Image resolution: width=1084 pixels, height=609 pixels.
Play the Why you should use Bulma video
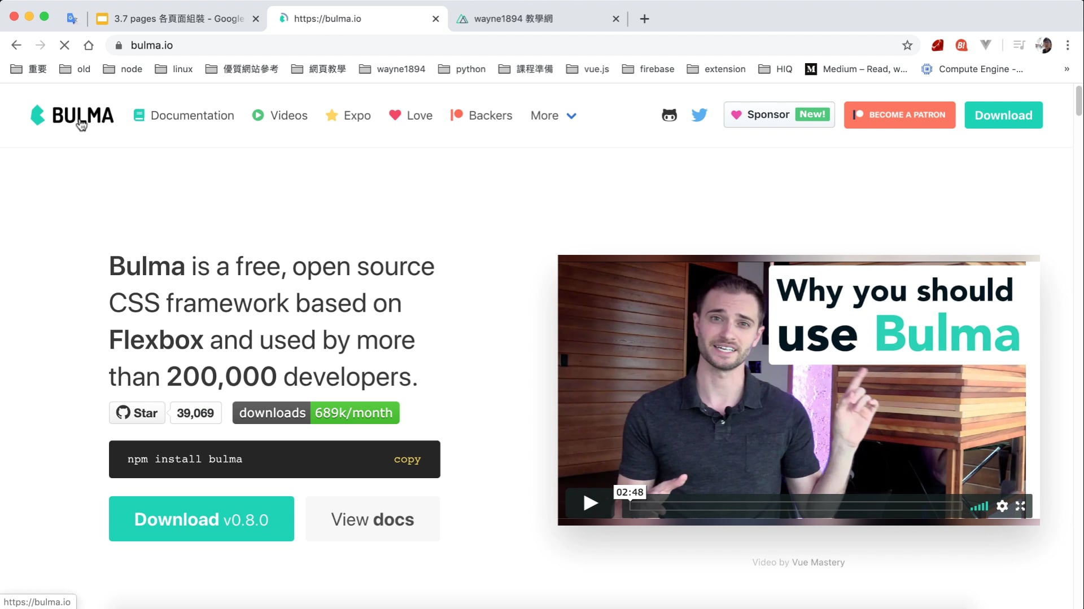(590, 502)
